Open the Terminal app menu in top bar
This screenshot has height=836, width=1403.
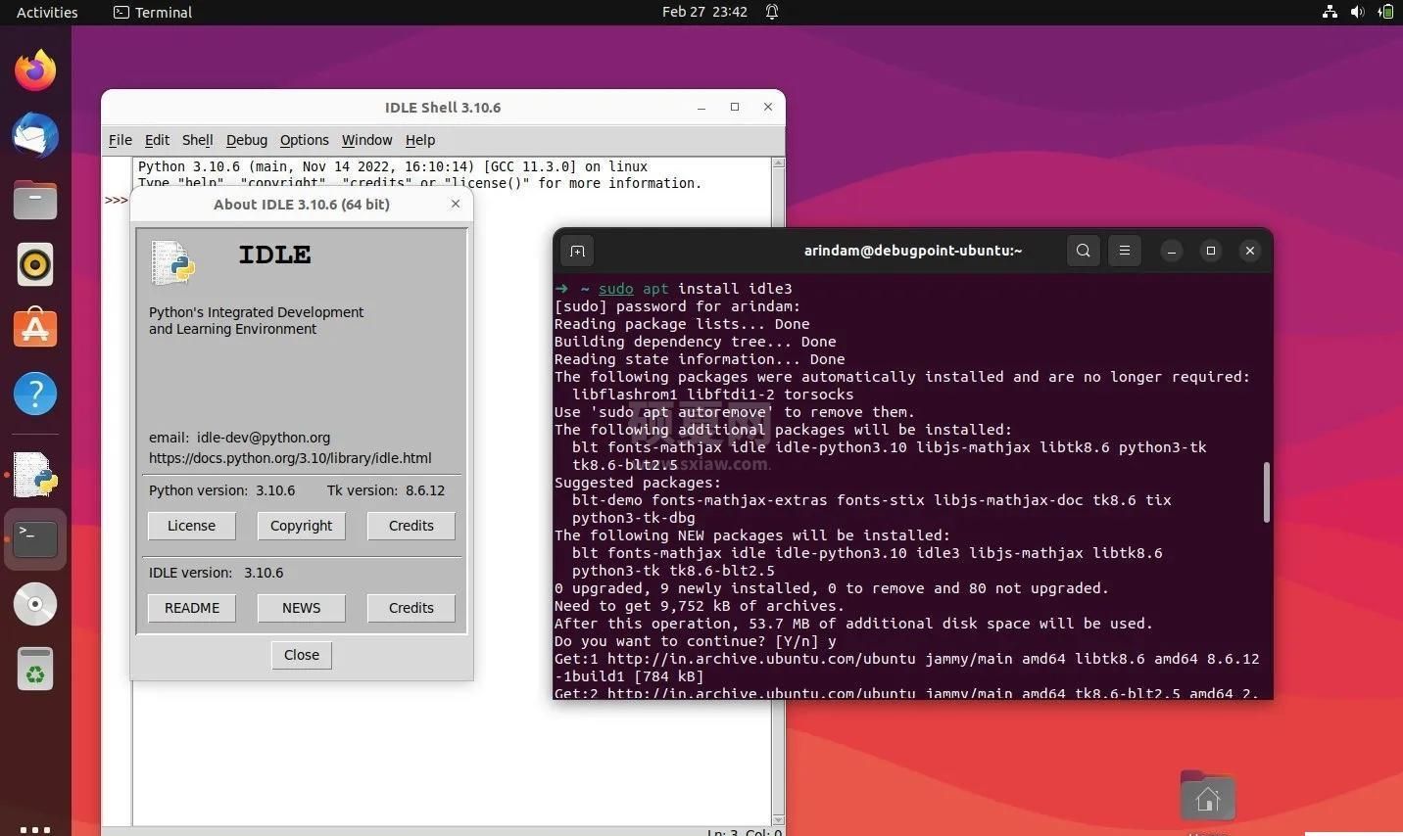pos(153,12)
